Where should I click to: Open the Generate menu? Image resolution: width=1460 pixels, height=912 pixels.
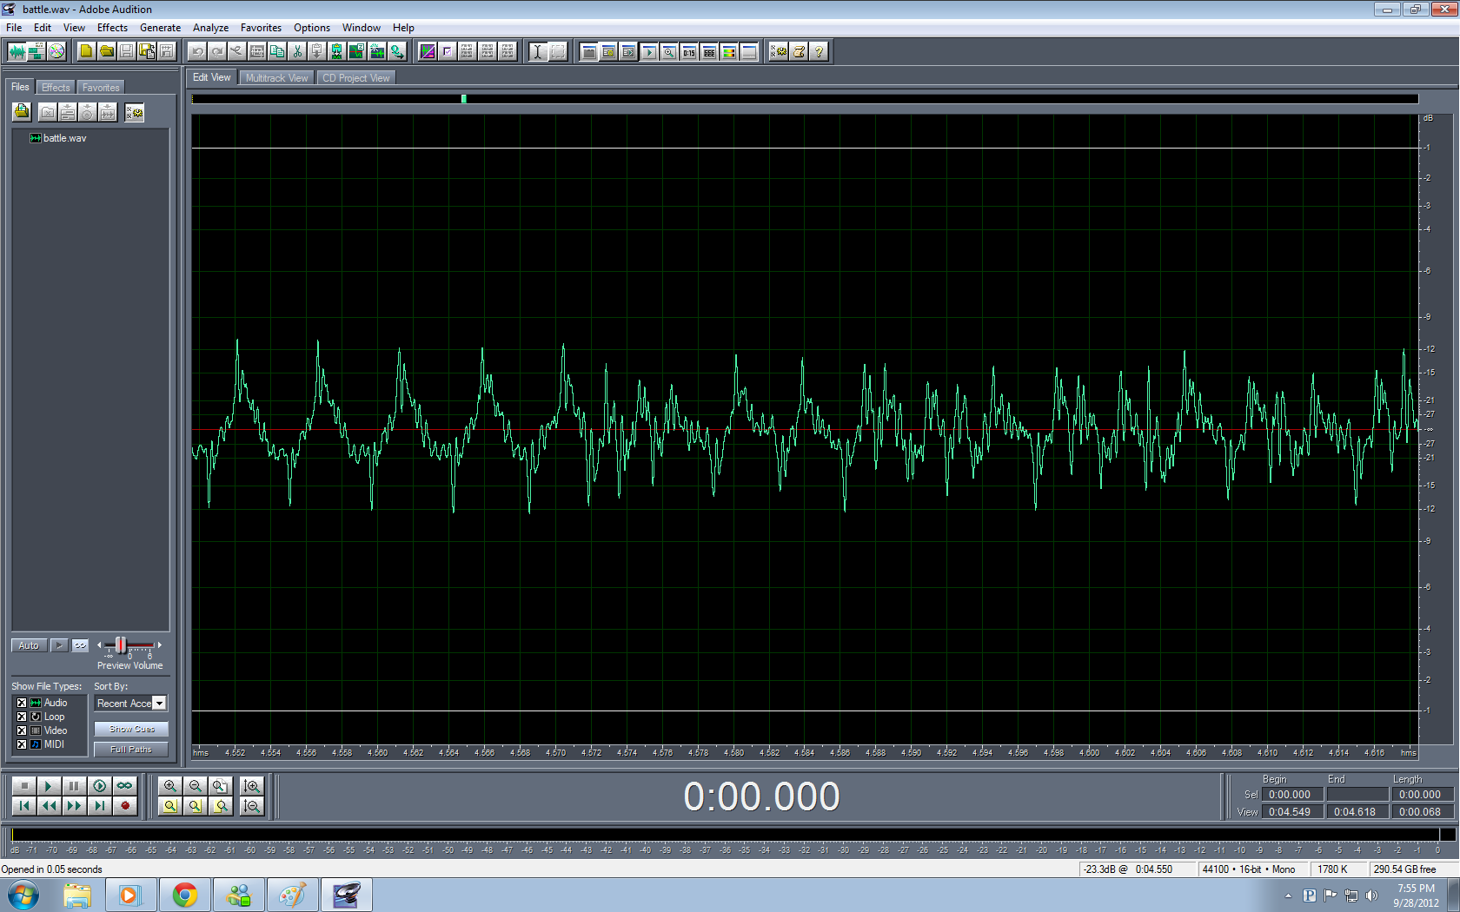pos(161,28)
